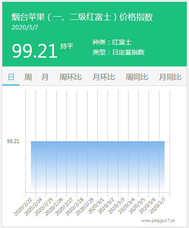Click the 2020/2/28 axis label

pos(74,207)
